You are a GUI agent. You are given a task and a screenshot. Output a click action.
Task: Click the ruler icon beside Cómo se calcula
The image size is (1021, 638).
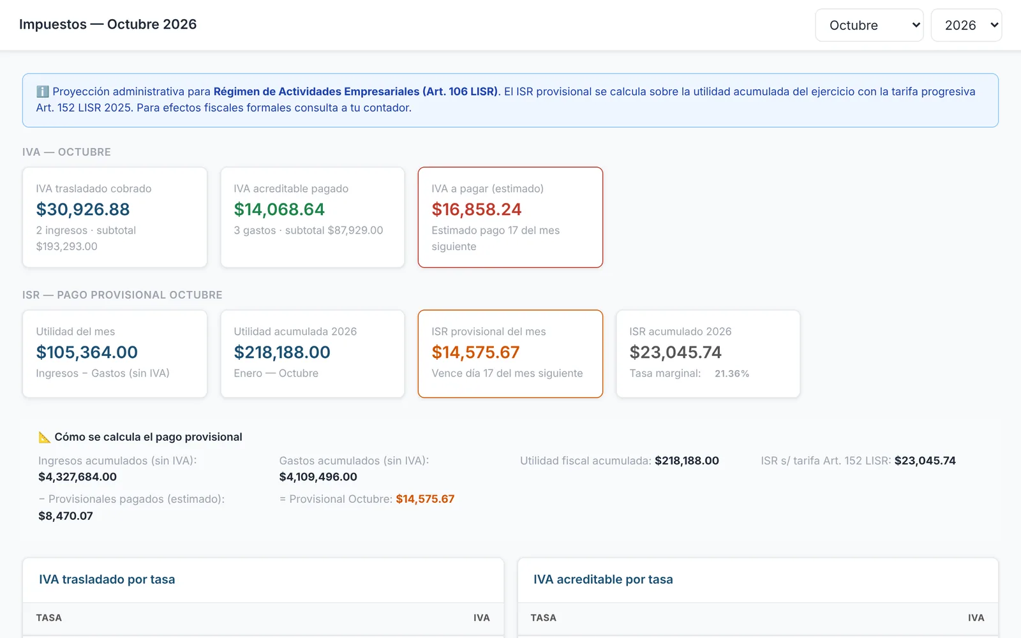(x=44, y=437)
